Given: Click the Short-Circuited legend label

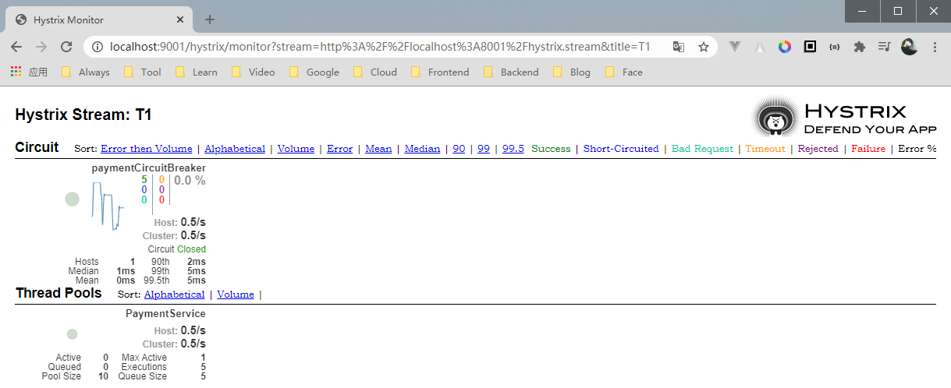Looking at the screenshot, I should pyautogui.click(x=621, y=149).
